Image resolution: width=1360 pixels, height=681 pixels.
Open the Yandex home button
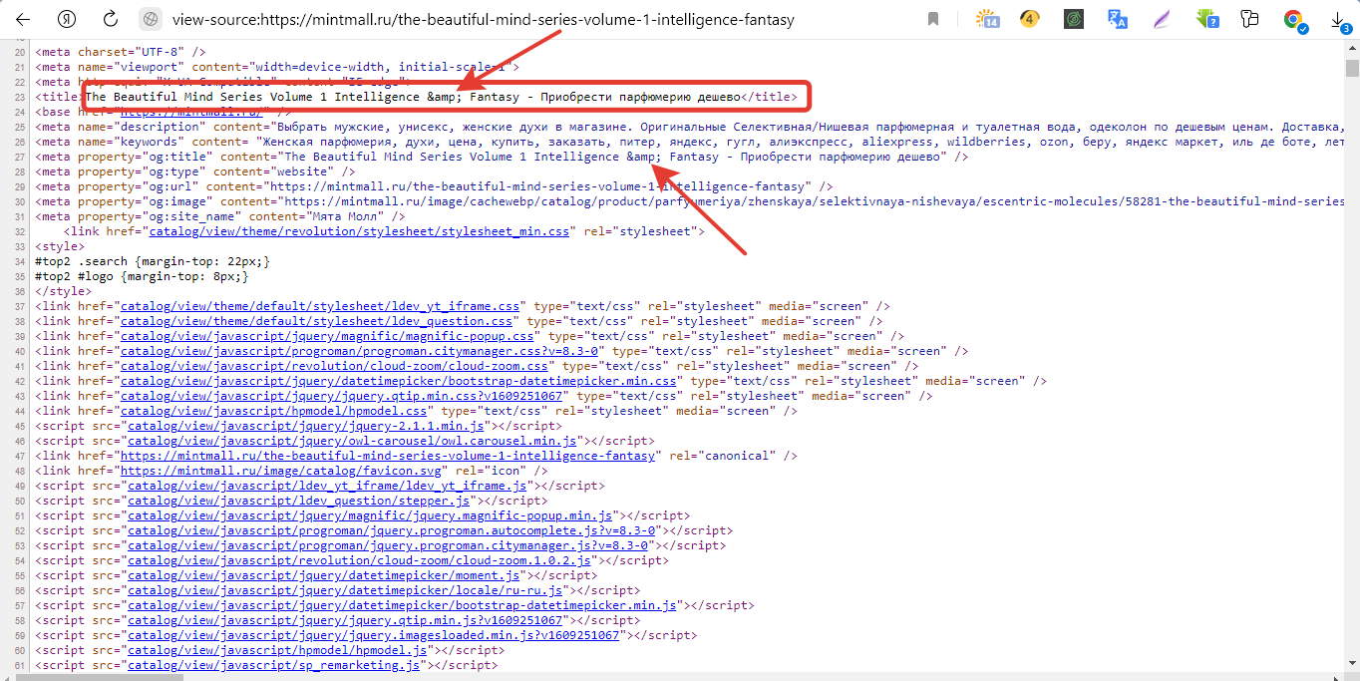coord(67,19)
